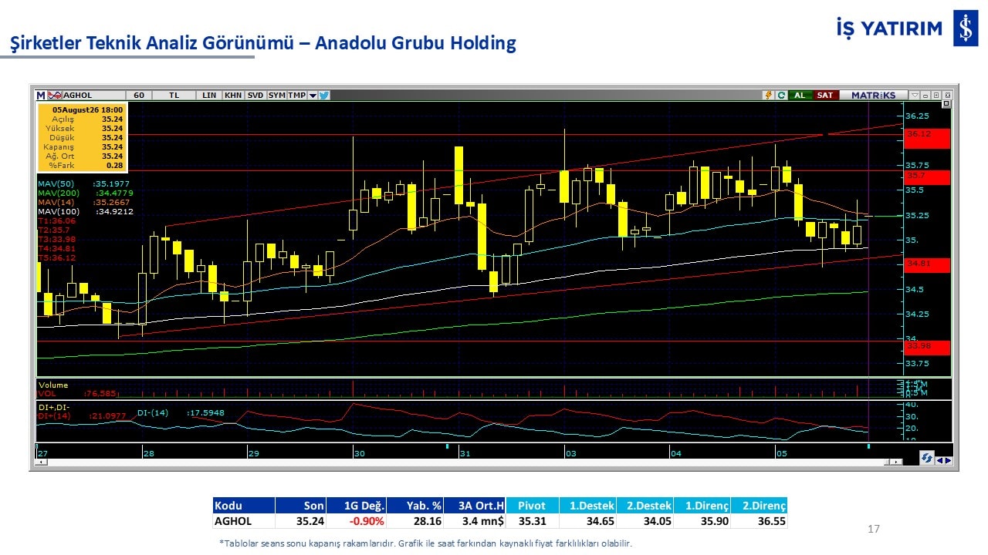Click the green AL buy button

click(800, 96)
